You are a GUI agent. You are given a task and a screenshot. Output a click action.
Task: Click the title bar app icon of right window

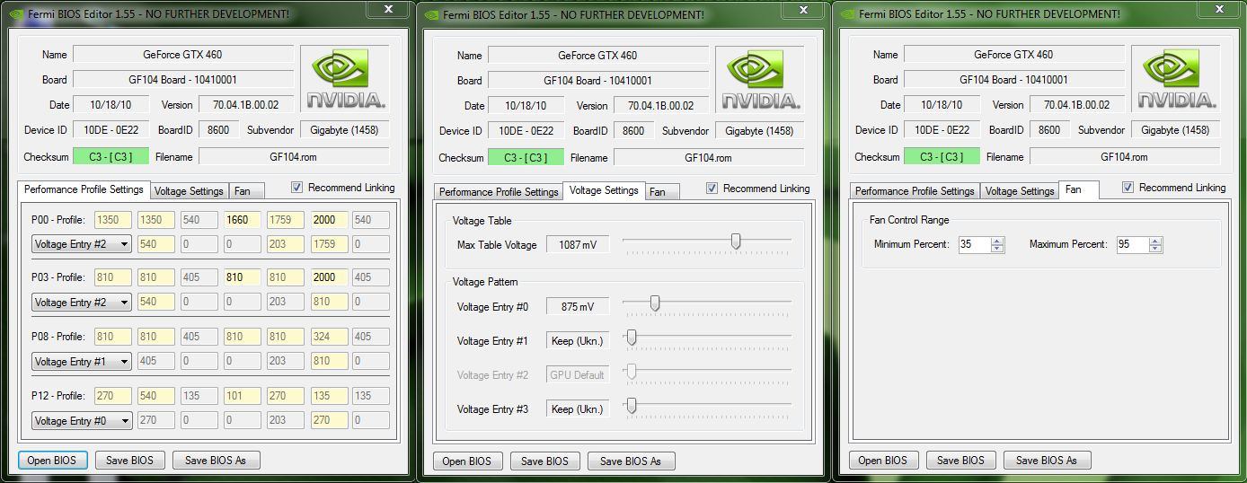[846, 14]
